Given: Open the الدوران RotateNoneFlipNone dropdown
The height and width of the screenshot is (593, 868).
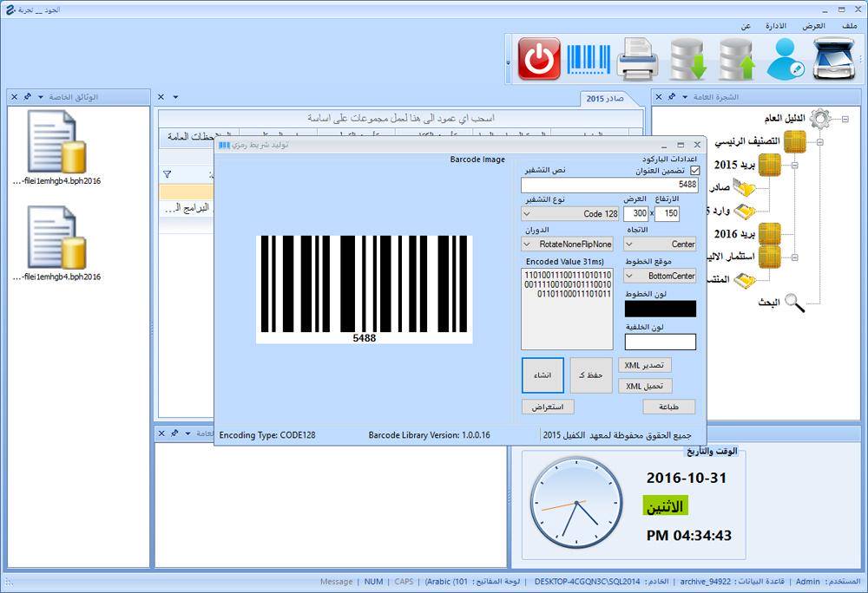Looking at the screenshot, I should [568, 244].
